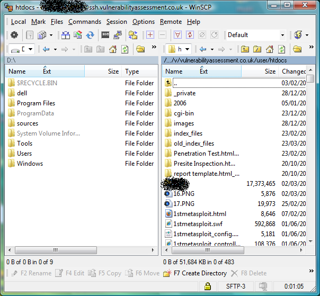Open the Remote menu
Image resolution: width=320 pixels, height=296 pixels.
[x=171, y=22]
